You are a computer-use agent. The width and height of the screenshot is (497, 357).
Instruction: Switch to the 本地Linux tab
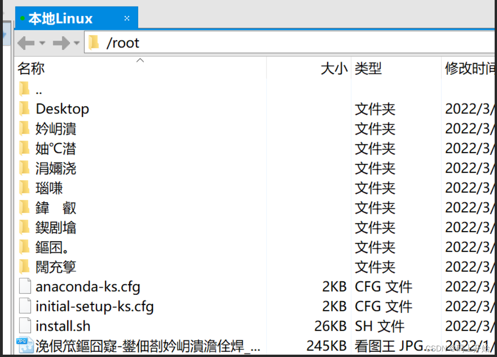point(61,17)
